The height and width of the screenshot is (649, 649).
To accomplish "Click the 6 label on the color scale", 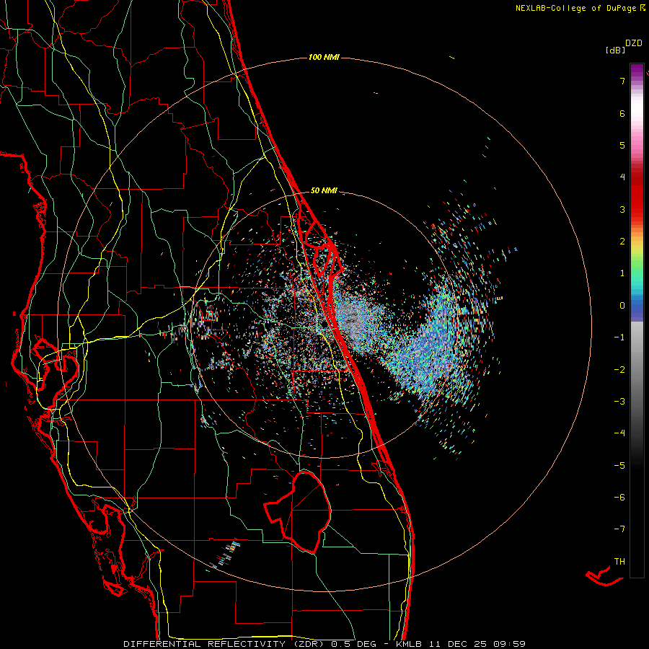I will pyautogui.click(x=622, y=113).
